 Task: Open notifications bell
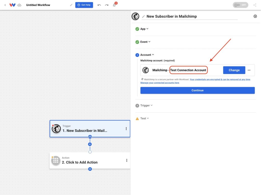[114, 5]
